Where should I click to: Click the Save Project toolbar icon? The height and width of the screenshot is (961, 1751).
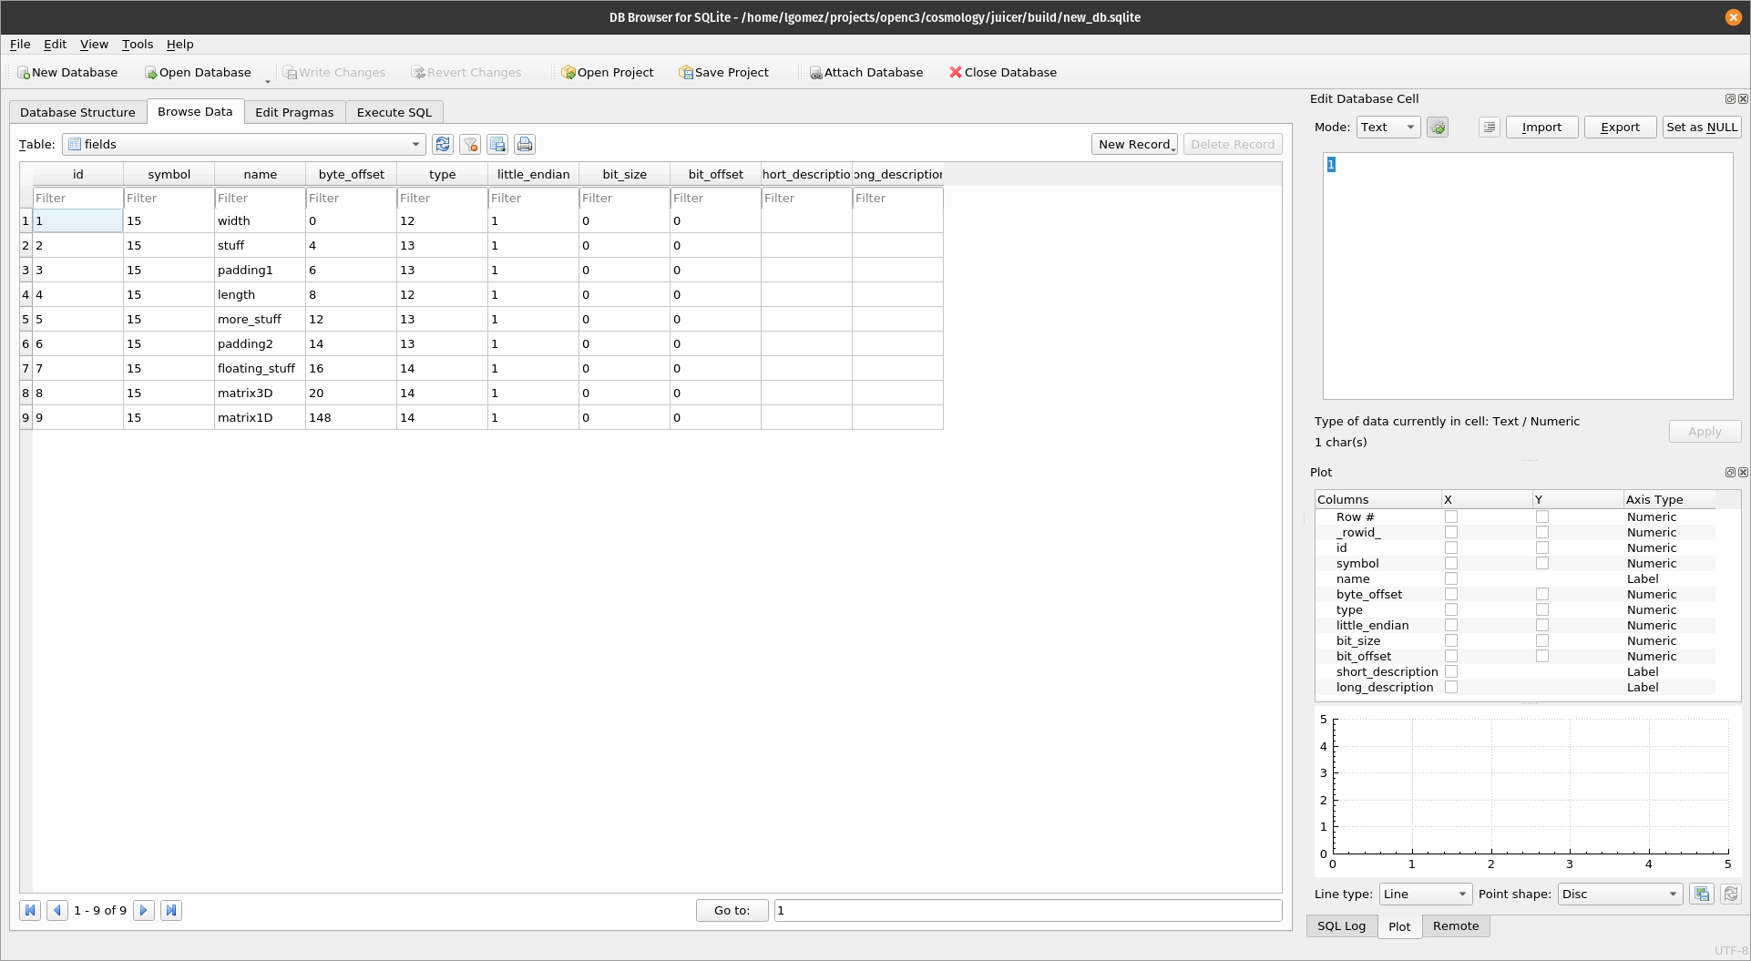686,73
